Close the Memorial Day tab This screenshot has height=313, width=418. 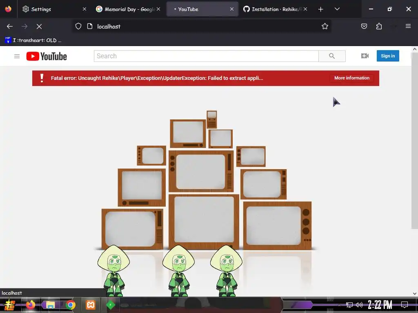tap(158, 9)
